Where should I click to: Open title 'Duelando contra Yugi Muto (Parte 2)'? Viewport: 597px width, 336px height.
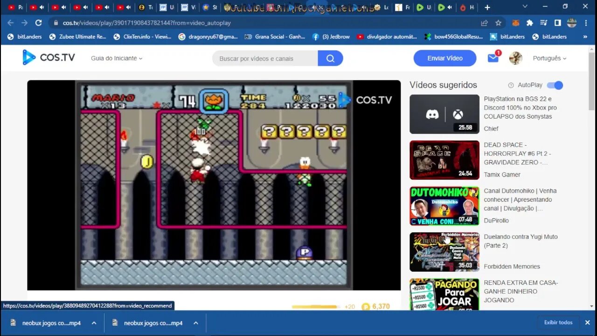521,241
